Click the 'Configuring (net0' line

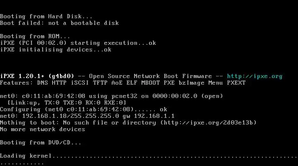click(27, 110)
